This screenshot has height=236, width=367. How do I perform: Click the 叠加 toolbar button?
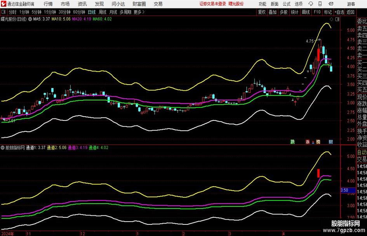pyautogui.click(x=273, y=12)
